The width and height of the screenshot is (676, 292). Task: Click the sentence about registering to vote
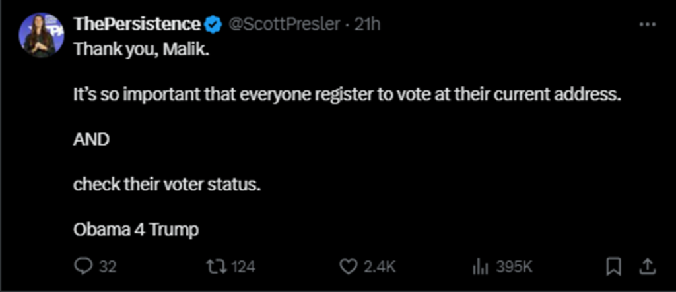[348, 94]
